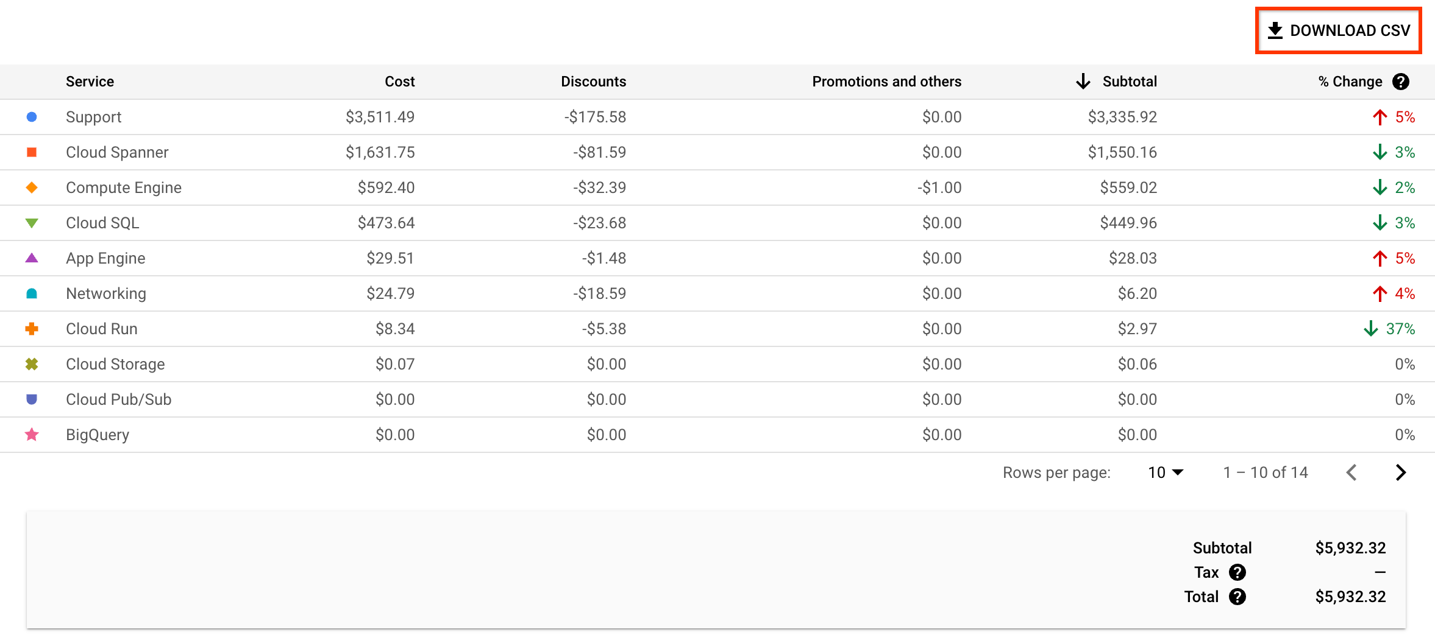Select the Compute Engine service name
1435x638 pixels.
click(x=124, y=188)
